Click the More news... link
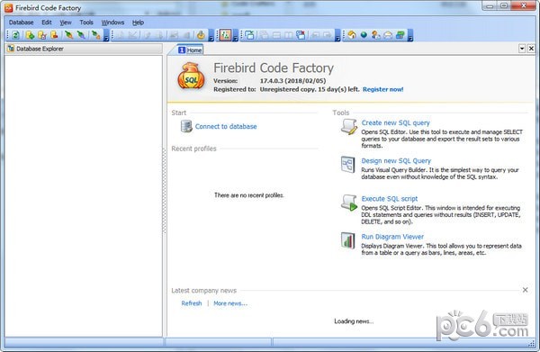Screen dimensions: 540x352 [x=230, y=303]
